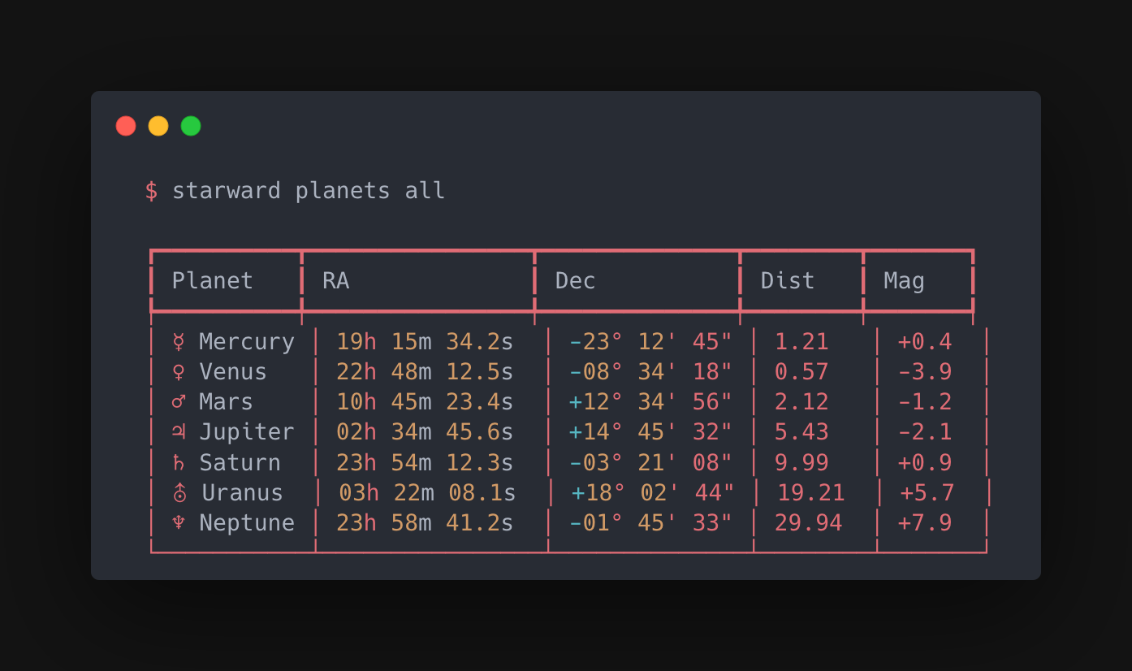Viewport: 1132px width, 671px height.
Task: Click the Mars symbol beside its name
Action: click(x=179, y=402)
